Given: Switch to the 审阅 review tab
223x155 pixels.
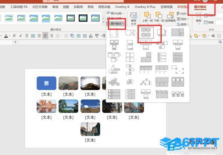Looking at the screenshot, I should (55, 7).
